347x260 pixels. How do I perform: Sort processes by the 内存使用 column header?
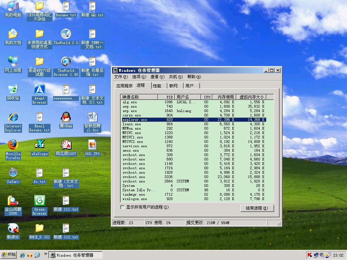224,97
